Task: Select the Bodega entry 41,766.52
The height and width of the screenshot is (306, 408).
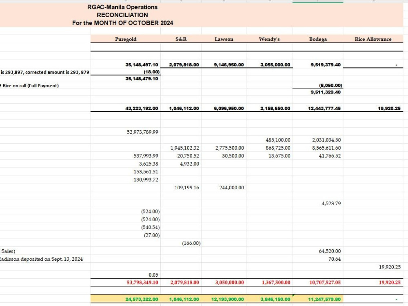Action: pyautogui.click(x=330, y=156)
